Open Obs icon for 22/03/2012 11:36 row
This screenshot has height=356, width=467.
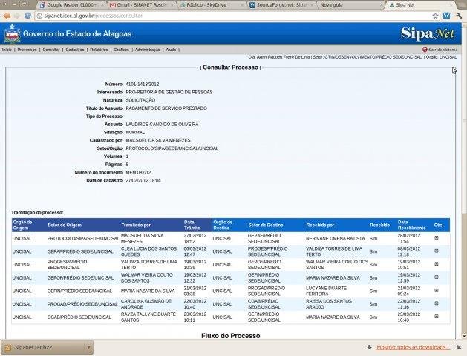tap(437, 303)
